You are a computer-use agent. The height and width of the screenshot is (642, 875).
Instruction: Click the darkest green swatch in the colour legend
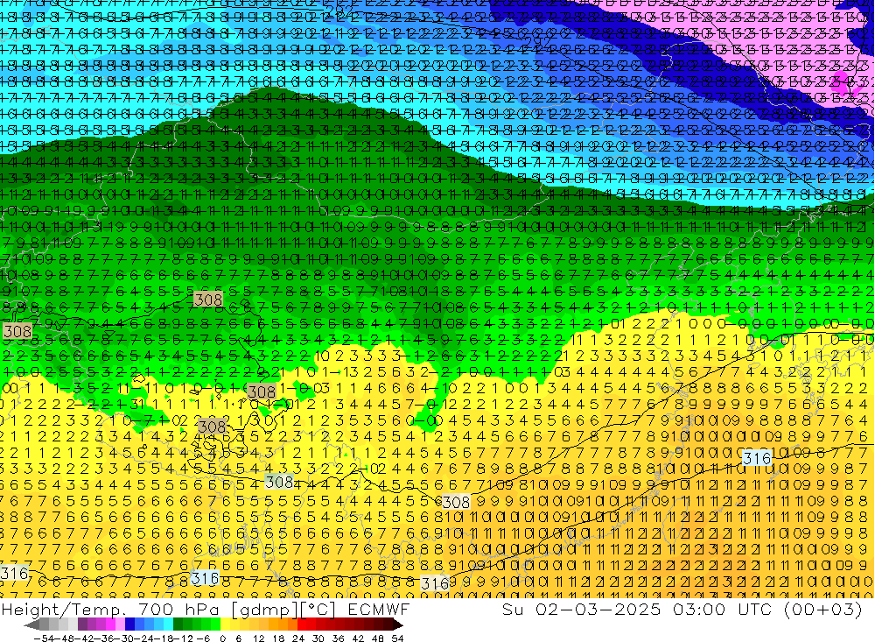pos(178,624)
